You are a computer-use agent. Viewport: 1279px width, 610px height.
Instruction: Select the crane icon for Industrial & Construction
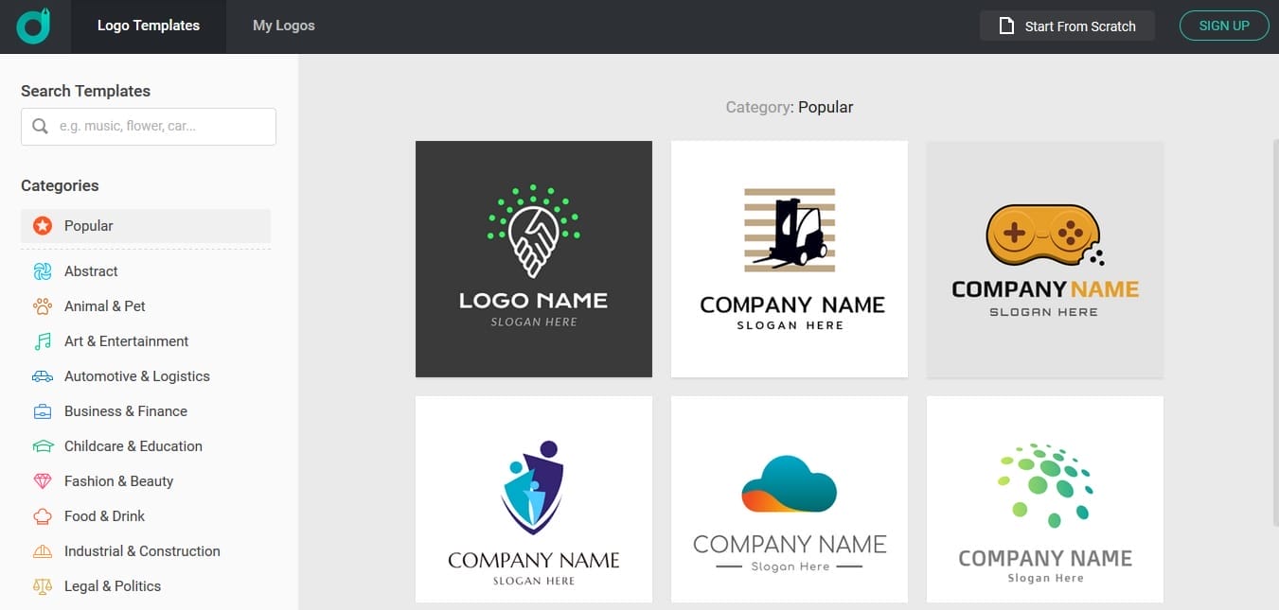[42, 550]
